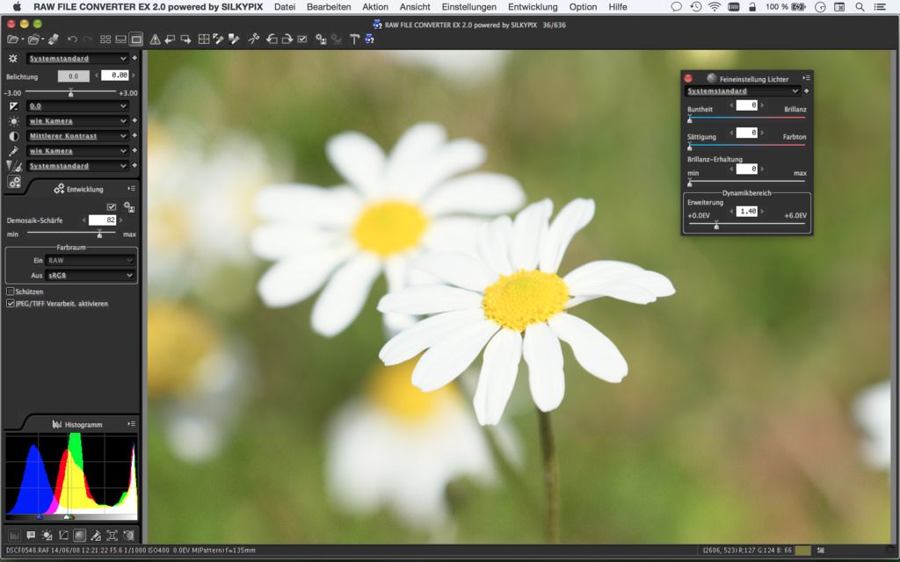This screenshot has height=562, width=900.
Task: Open the exposure bias 0.0 dropdown
Action: click(x=77, y=106)
